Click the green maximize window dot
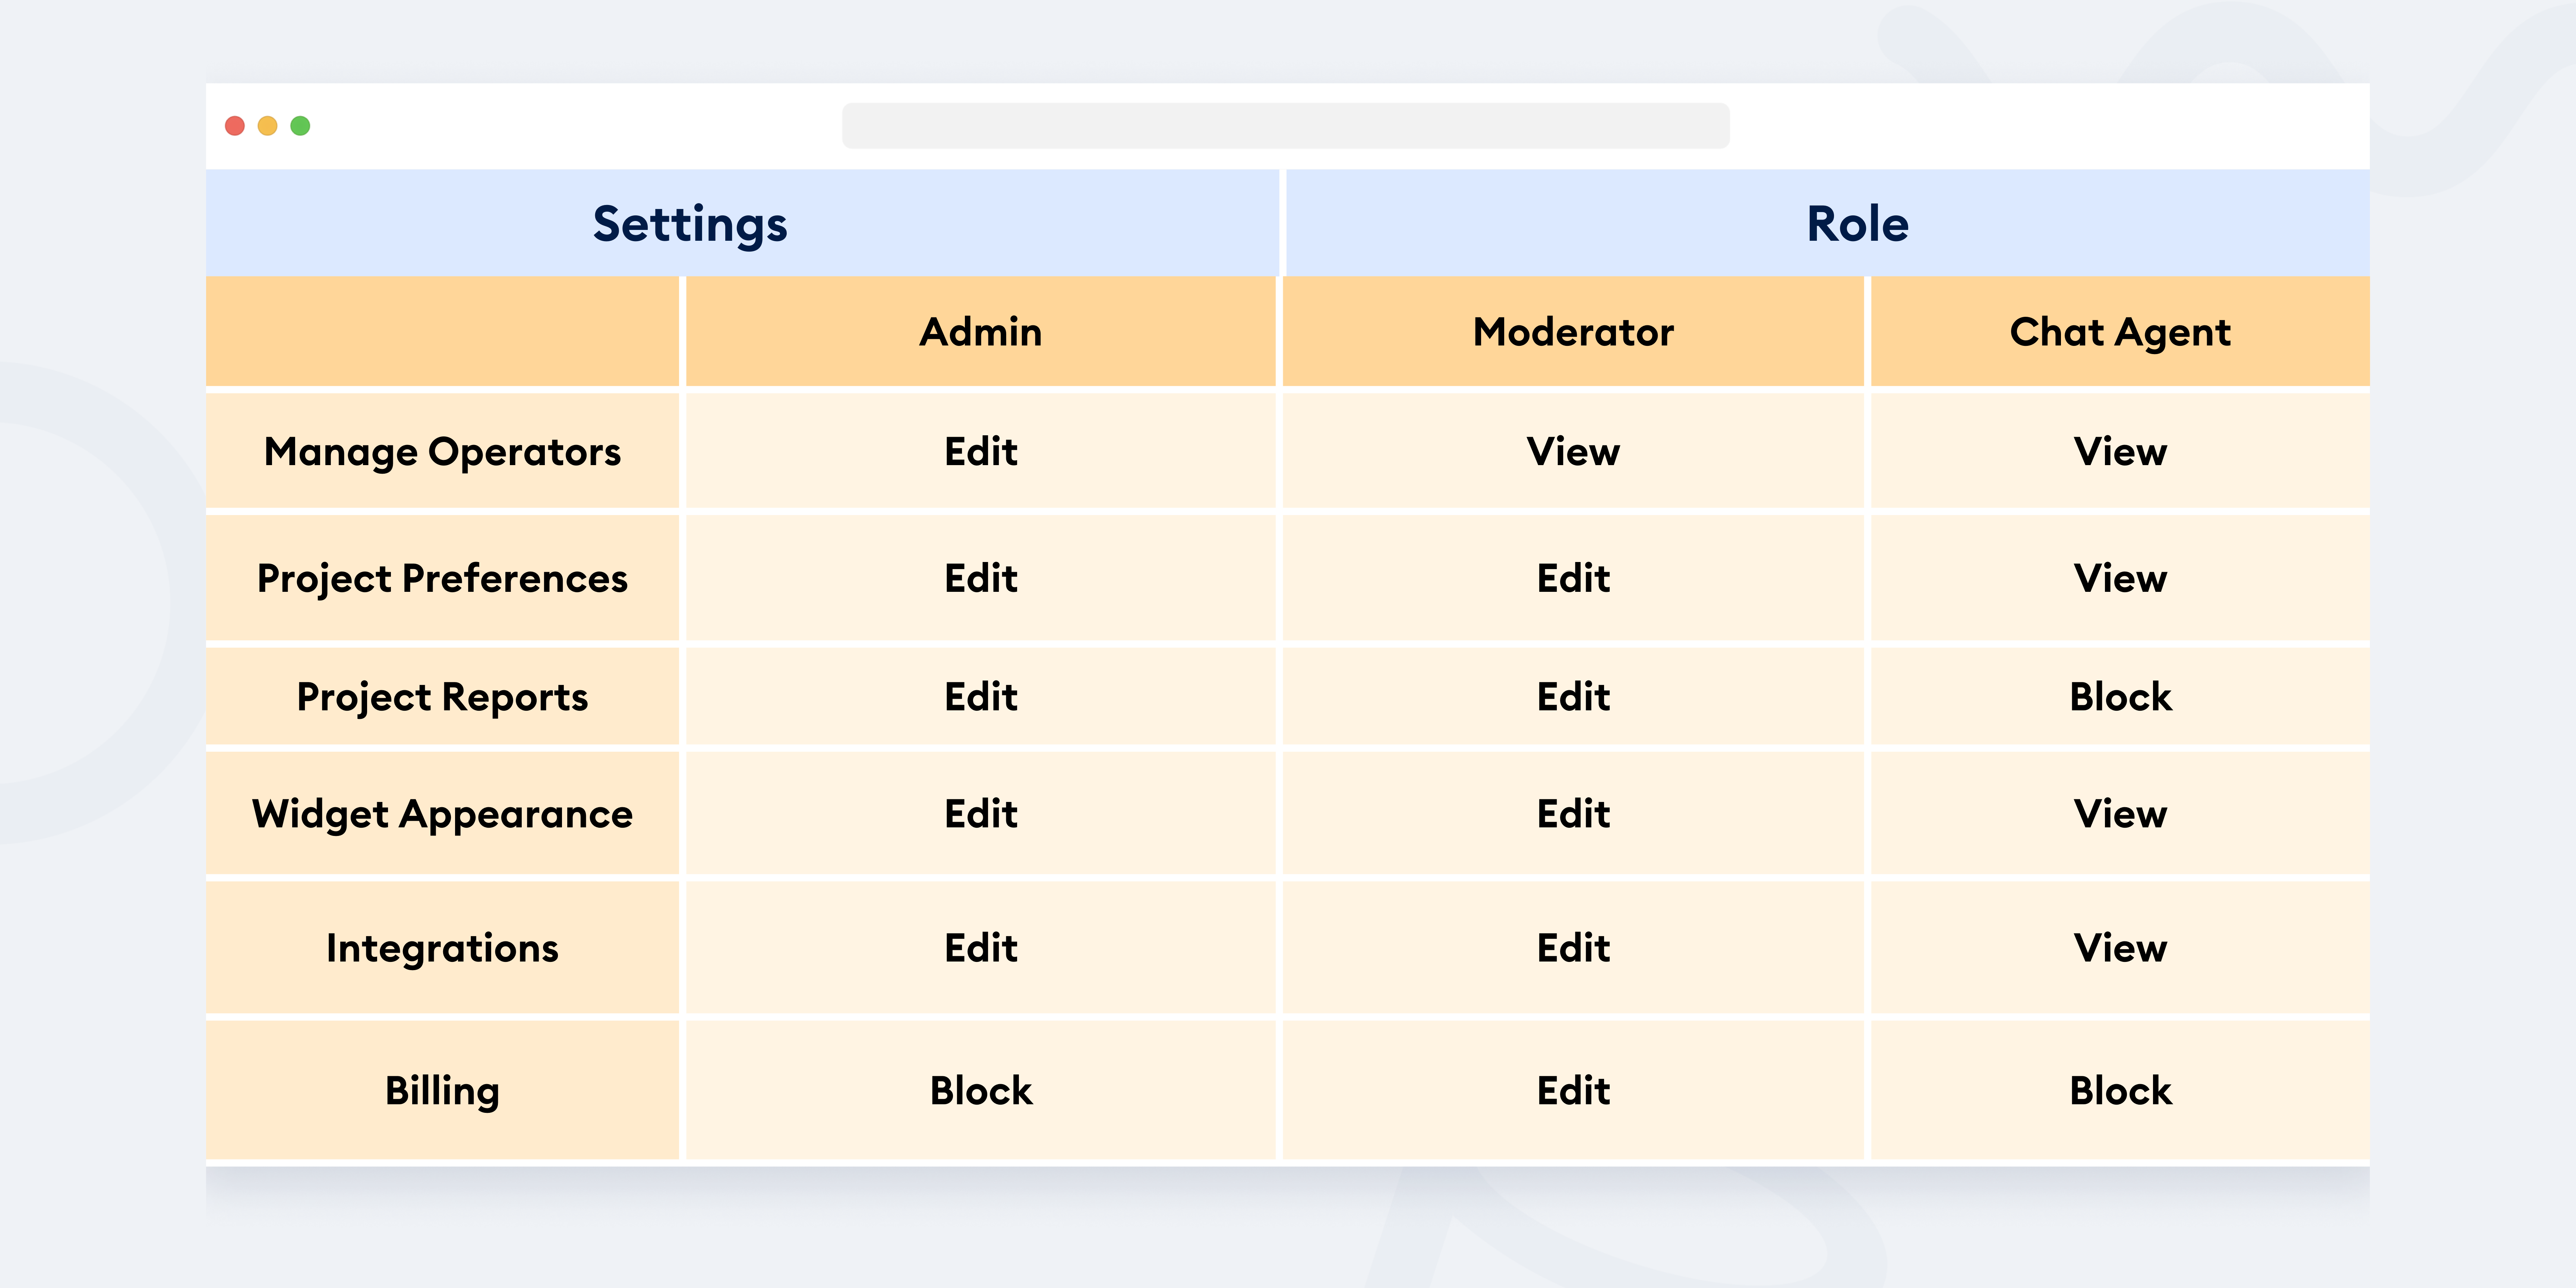The width and height of the screenshot is (2576, 1288). [x=300, y=126]
